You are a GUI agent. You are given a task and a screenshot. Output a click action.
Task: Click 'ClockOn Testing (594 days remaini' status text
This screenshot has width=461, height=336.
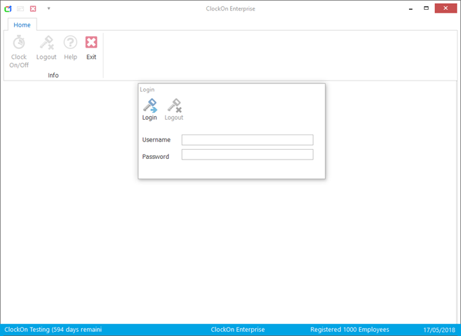tap(53, 330)
